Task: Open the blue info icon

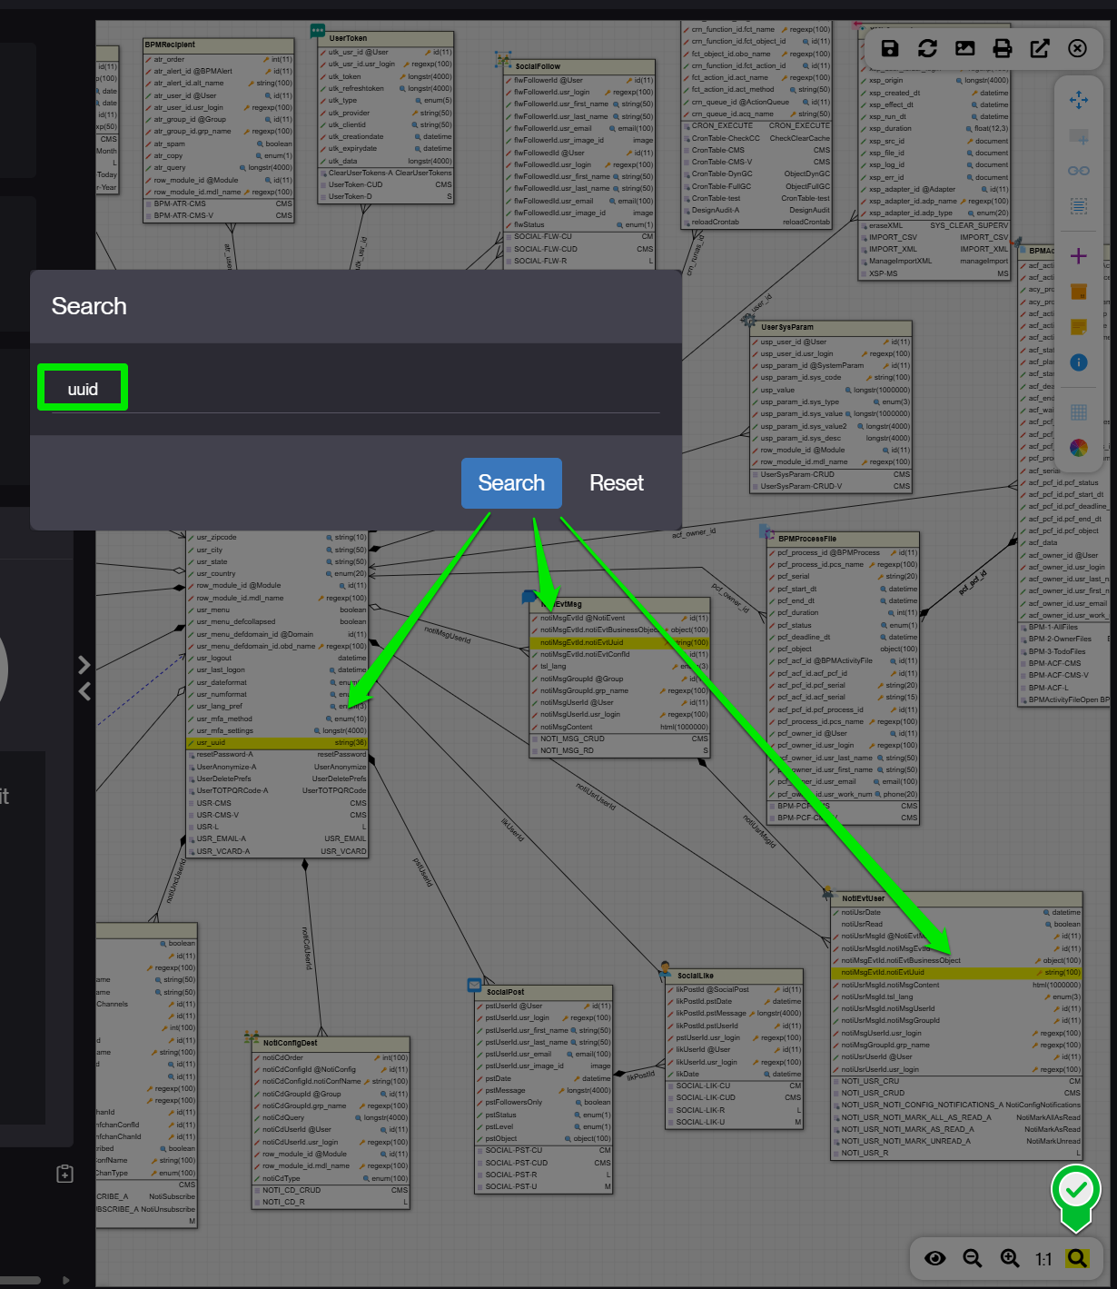Action: click(1079, 362)
